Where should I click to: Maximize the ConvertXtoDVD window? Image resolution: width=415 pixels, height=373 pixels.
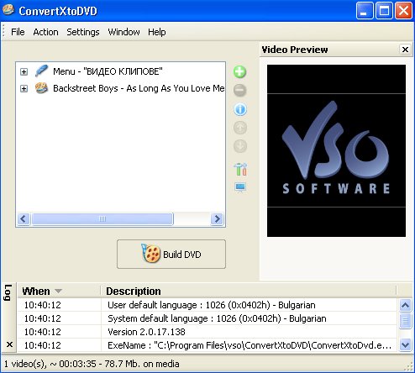(384, 11)
